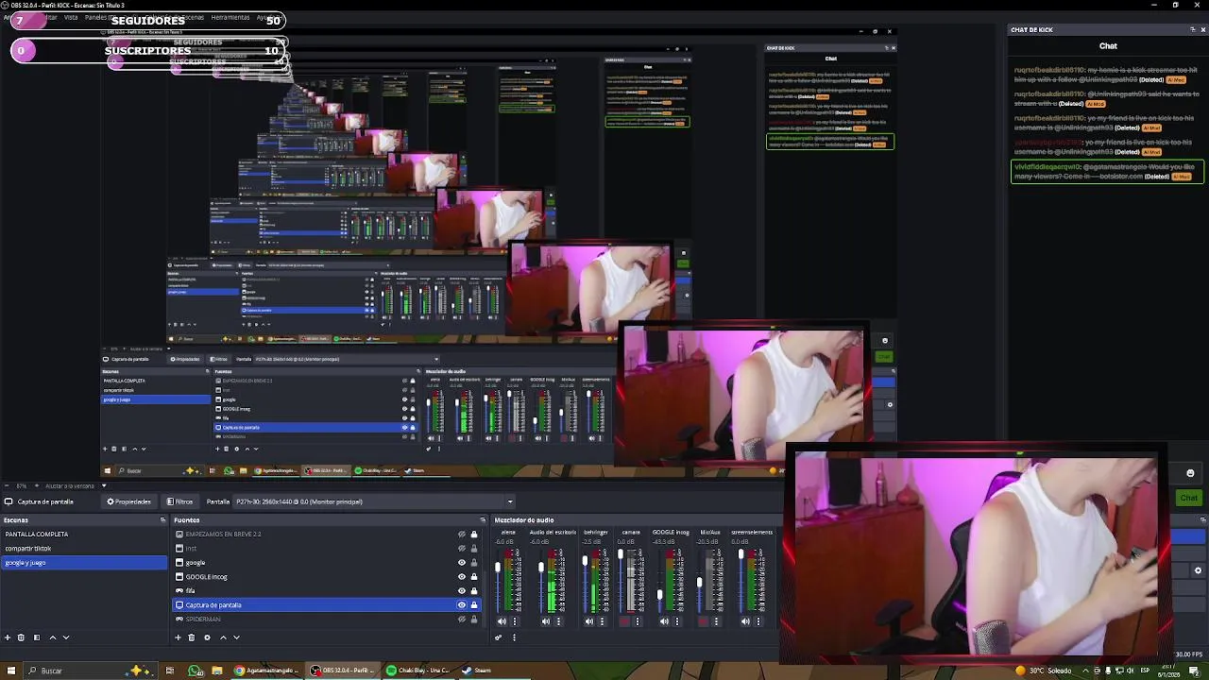The height and width of the screenshot is (680, 1209).
Task: Switch to Spotify in the taskbar
Action: click(417, 671)
